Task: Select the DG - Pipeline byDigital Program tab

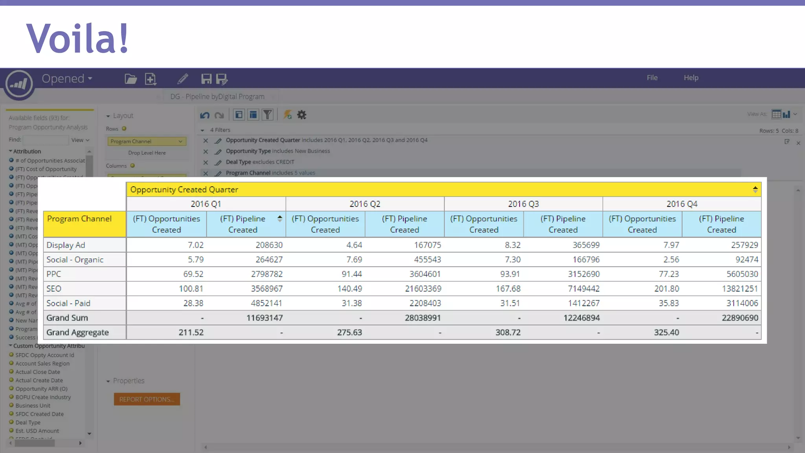Action: point(217,97)
